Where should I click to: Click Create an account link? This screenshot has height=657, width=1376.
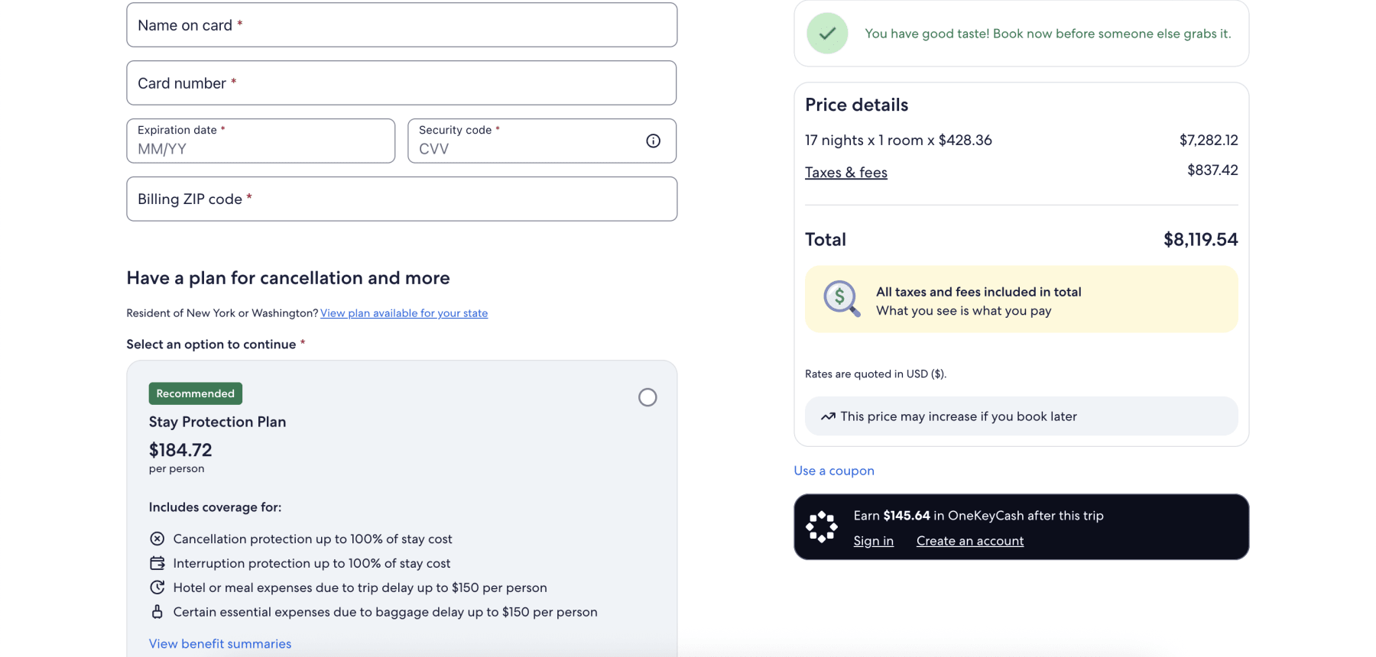click(969, 541)
